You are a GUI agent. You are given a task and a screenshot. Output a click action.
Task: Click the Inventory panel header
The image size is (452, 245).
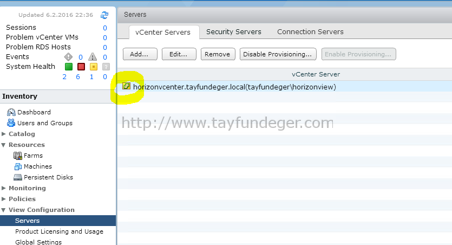pos(58,96)
